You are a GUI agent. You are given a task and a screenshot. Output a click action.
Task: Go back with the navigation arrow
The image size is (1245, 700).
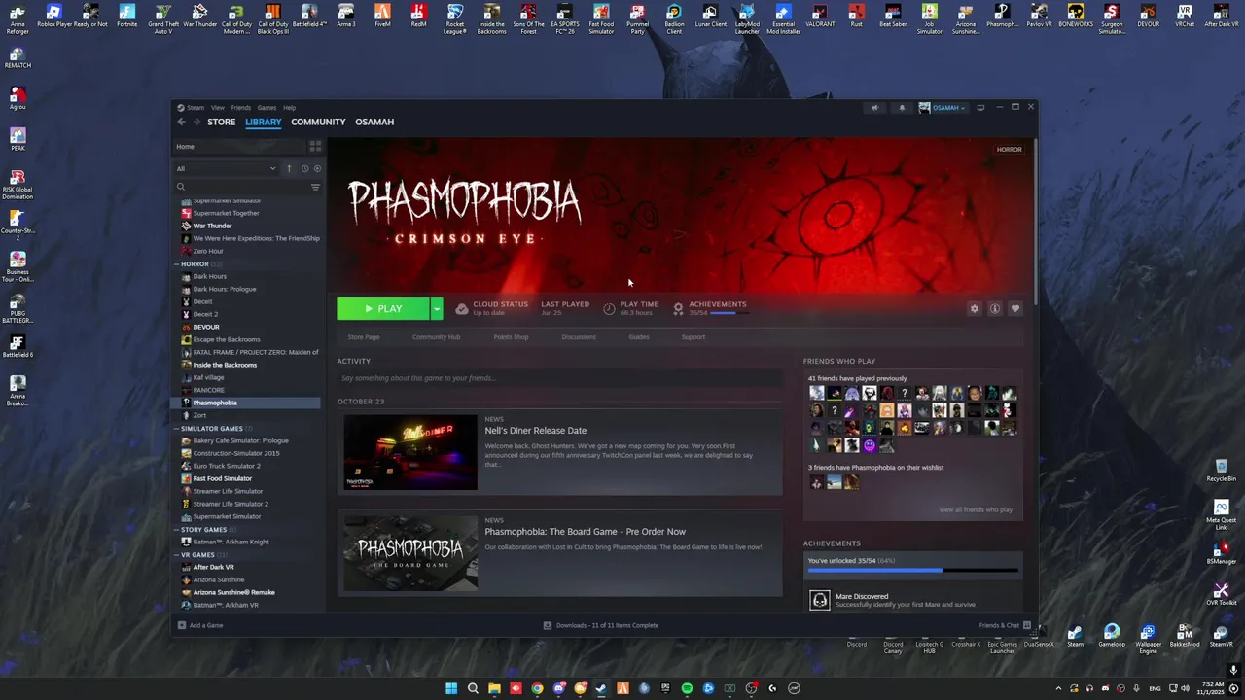pos(181,122)
